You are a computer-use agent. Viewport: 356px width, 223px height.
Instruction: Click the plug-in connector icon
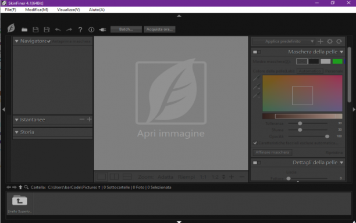click(102, 30)
